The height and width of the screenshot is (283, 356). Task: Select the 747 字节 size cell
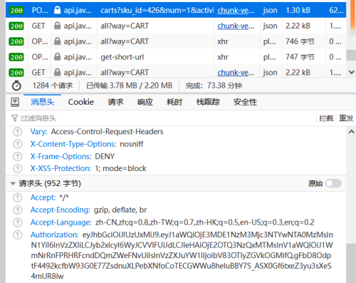pos(300,57)
